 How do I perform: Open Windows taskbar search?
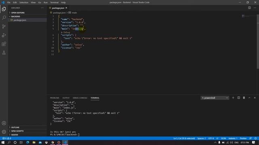tap(9, 142)
